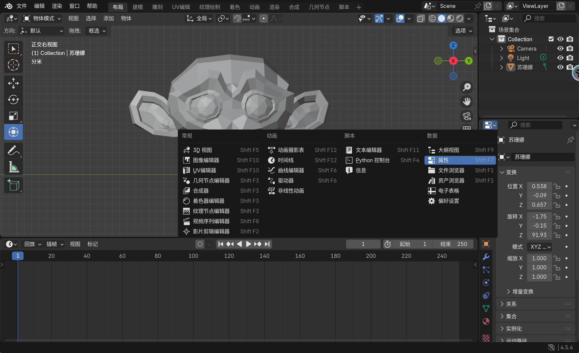Click the 位置 X value field
Viewport: 579px width, 353px height.
point(539,186)
